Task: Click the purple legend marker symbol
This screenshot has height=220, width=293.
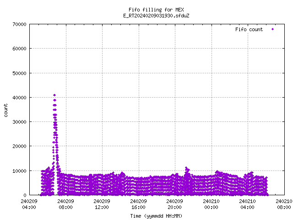Action: coord(273,29)
